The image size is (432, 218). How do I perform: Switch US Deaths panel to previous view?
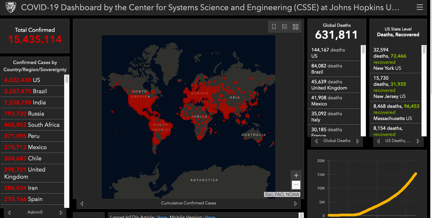coord(378,141)
